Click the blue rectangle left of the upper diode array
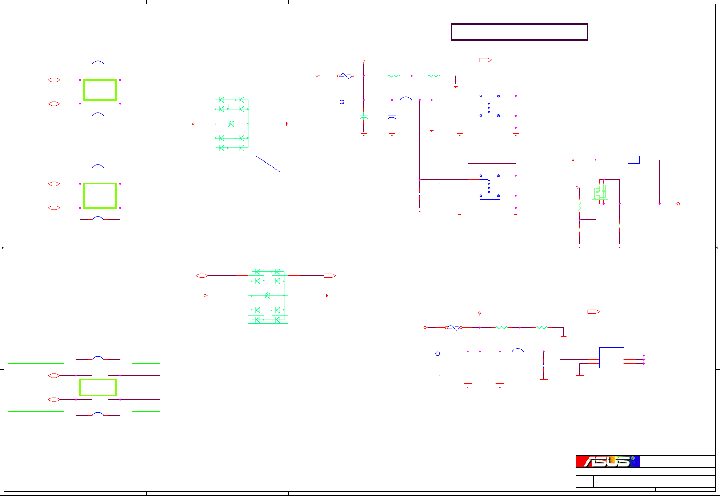The width and height of the screenshot is (720, 496). pos(182,102)
